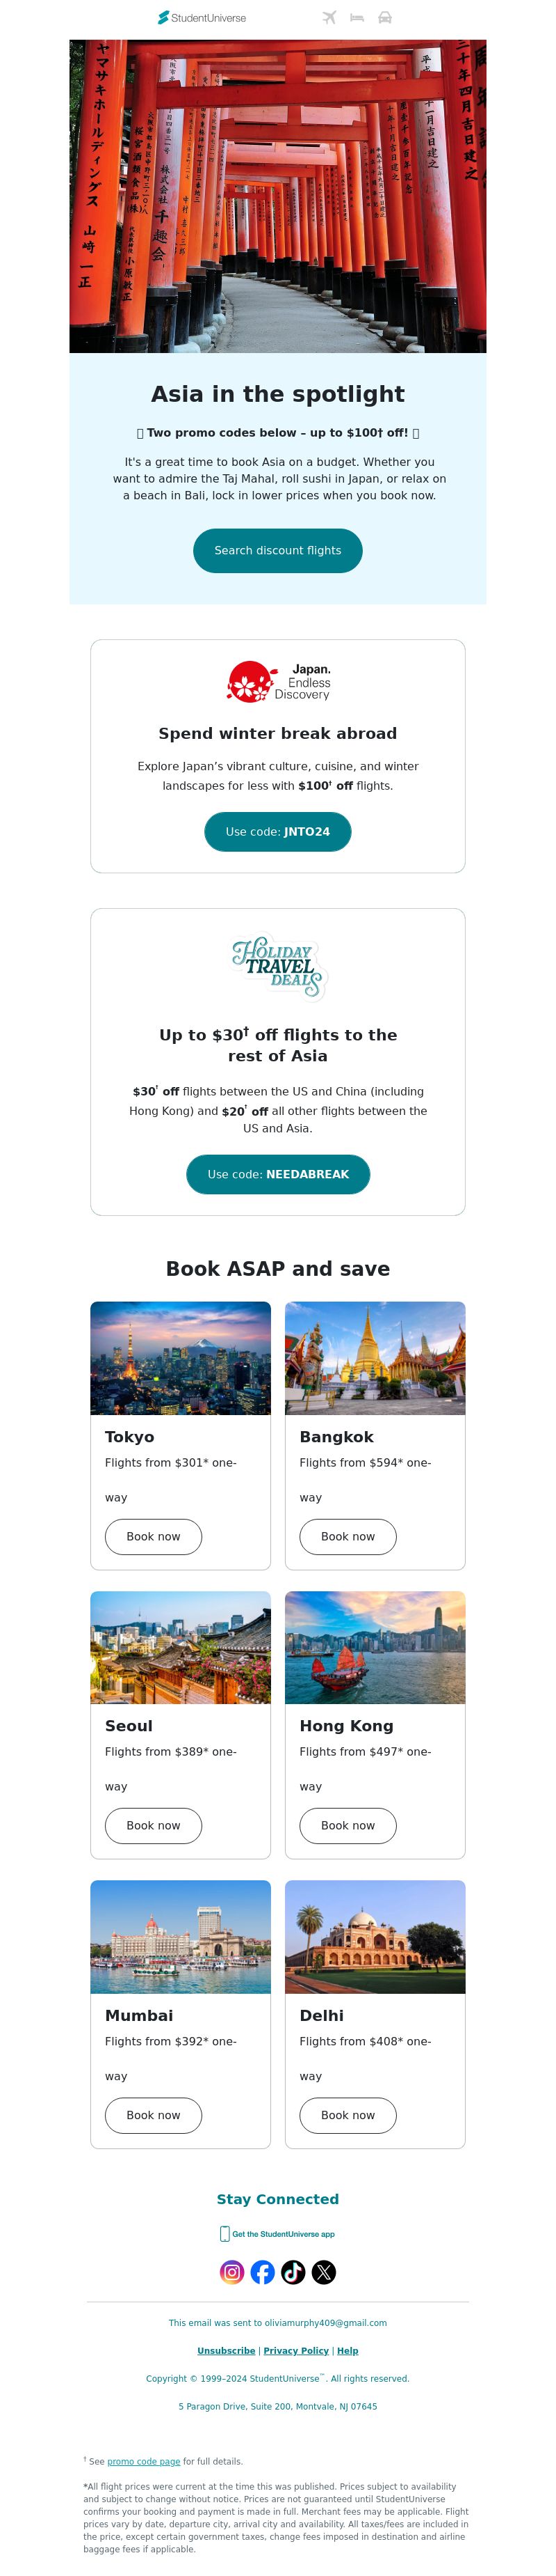The image size is (556, 2576).
Task: Open the TikTok social icon
Action: tap(293, 2271)
